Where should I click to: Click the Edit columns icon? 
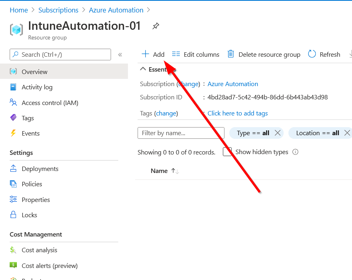[176, 54]
